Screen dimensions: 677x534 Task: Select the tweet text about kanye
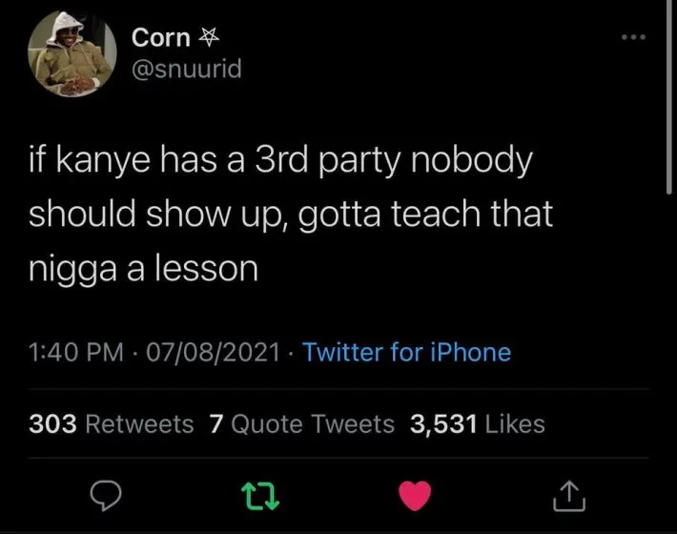point(291,214)
